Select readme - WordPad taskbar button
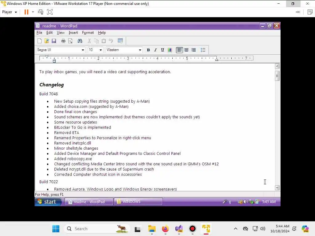This screenshot has width=315, height=236. (89, 202)
